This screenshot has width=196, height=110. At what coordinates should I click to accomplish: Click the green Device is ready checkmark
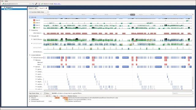pos(42,4)
